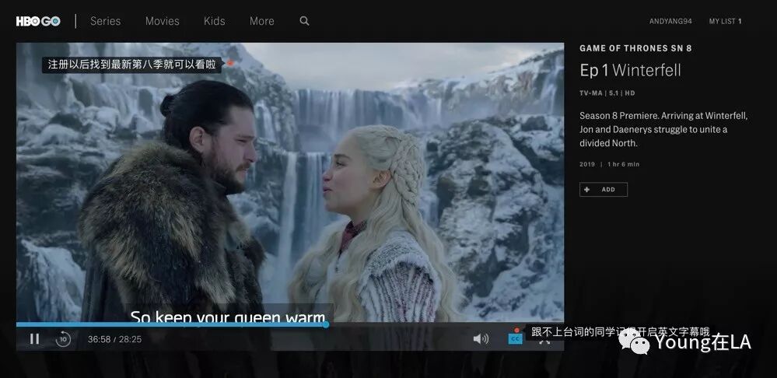Click the 36:58 / 28:25 time readout
This screenshot has width=777, height=378.
[114, 339]
